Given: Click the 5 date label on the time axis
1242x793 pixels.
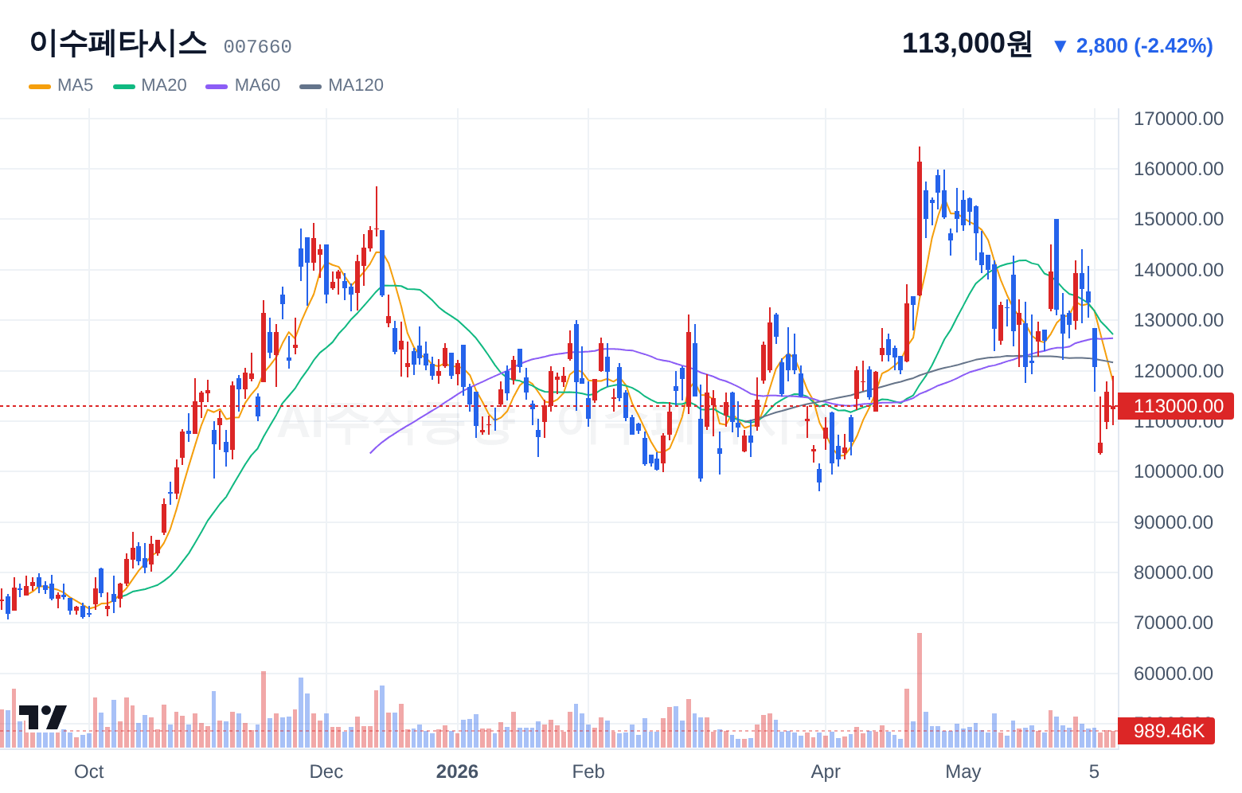Looking at the screenshot, I should click(x=1095, y=772).
